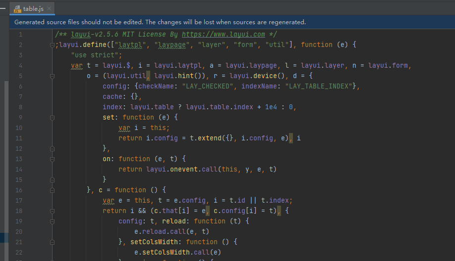Click 'var i = this;' on line 10
Image resolution: width=455 pixels, height=261 pixels.
[x=144, y=128]
